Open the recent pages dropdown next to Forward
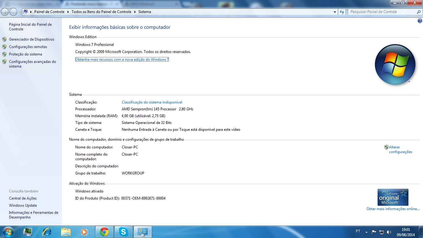Viewport: 423px width, 238px height. click(x=20, y=12)
